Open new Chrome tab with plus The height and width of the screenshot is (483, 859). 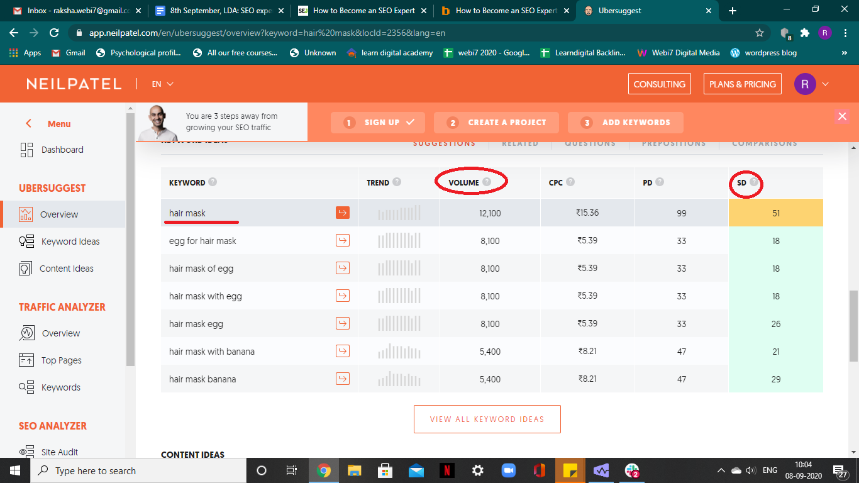(732, 11)
